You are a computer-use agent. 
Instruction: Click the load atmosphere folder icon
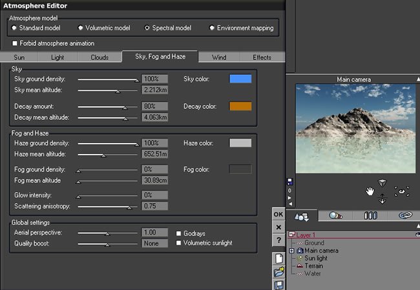[279, 272]
